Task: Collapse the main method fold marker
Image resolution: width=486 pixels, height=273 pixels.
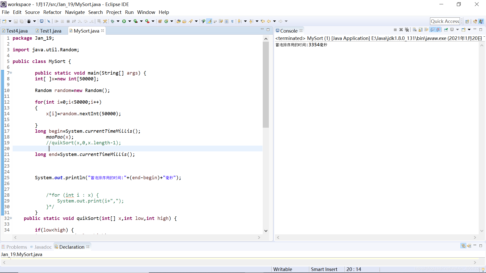Action: coord(11,73)
